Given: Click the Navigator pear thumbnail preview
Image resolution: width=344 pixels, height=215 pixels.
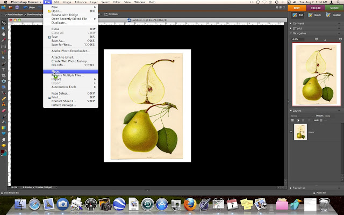Looking at the screenshot, I should pos(317,74).
